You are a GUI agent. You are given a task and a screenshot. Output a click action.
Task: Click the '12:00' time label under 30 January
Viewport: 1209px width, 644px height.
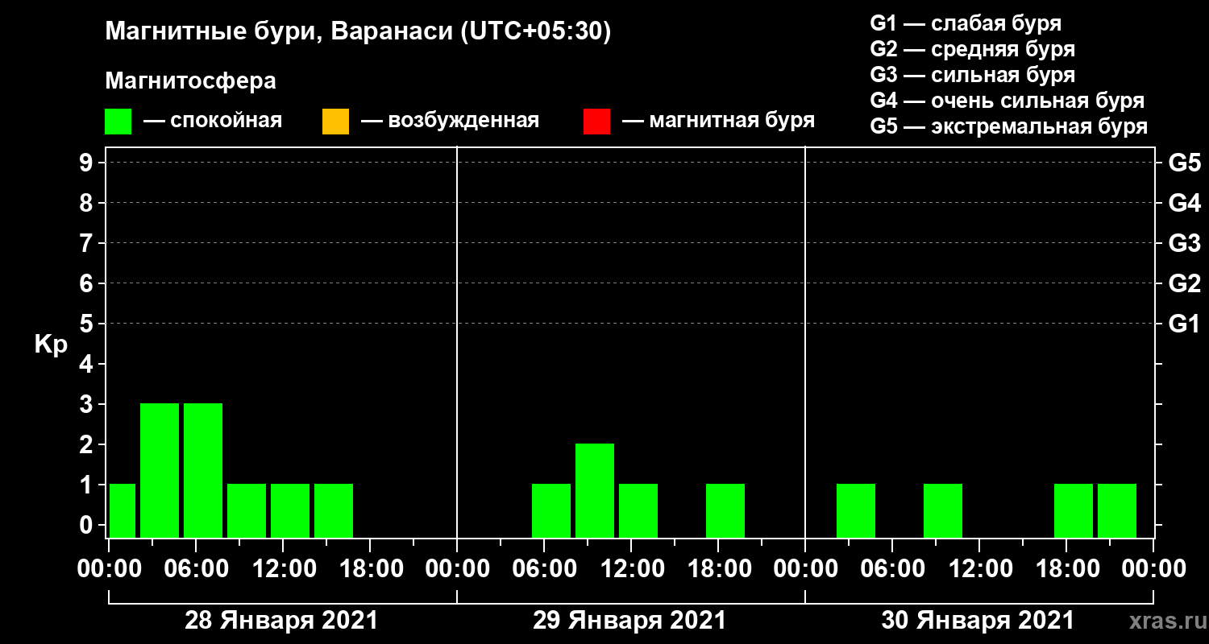(x=979, y=569)
